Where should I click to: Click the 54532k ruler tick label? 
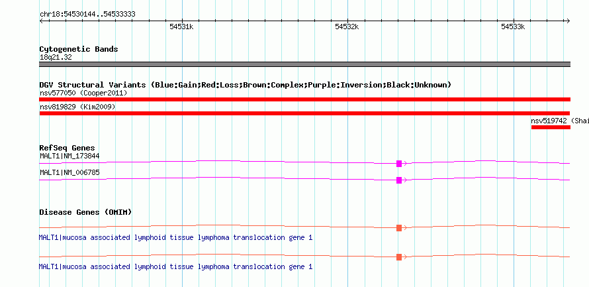pos(347,27)
